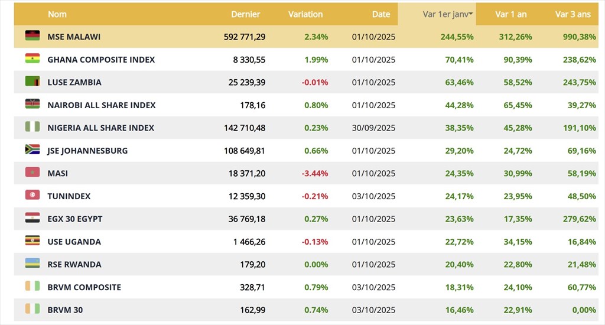
Task: Click the Uganda flag icon
Action: [32, 241]
